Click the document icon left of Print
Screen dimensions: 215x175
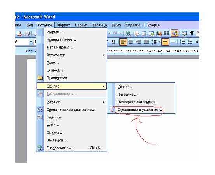tap(19, 33)
